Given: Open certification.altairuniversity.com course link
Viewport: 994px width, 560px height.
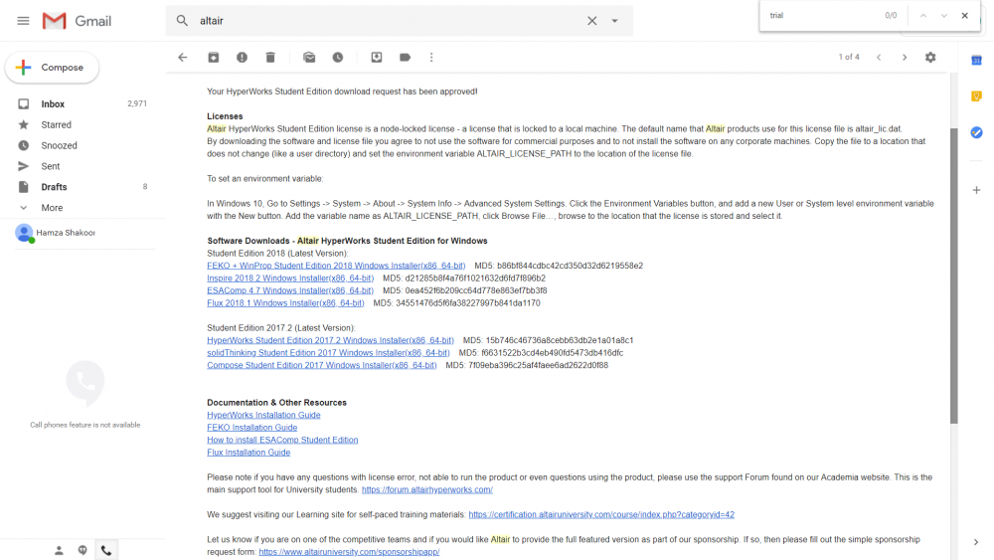Looking at the screenshot, I should click(x=601, y=514).
